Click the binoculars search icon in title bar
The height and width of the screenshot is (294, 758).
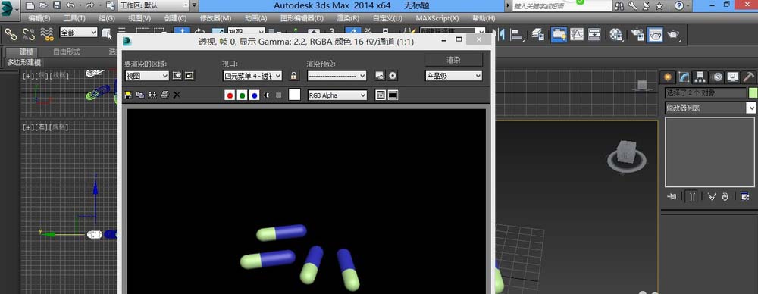(x=619, y=6)
